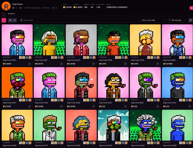This screenshot has width=193, height=148.
Task: Switch to grid view layout
Action: (x=10, y=20)
